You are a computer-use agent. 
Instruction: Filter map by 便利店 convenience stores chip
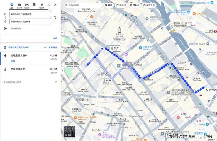[x=134, y=5]
